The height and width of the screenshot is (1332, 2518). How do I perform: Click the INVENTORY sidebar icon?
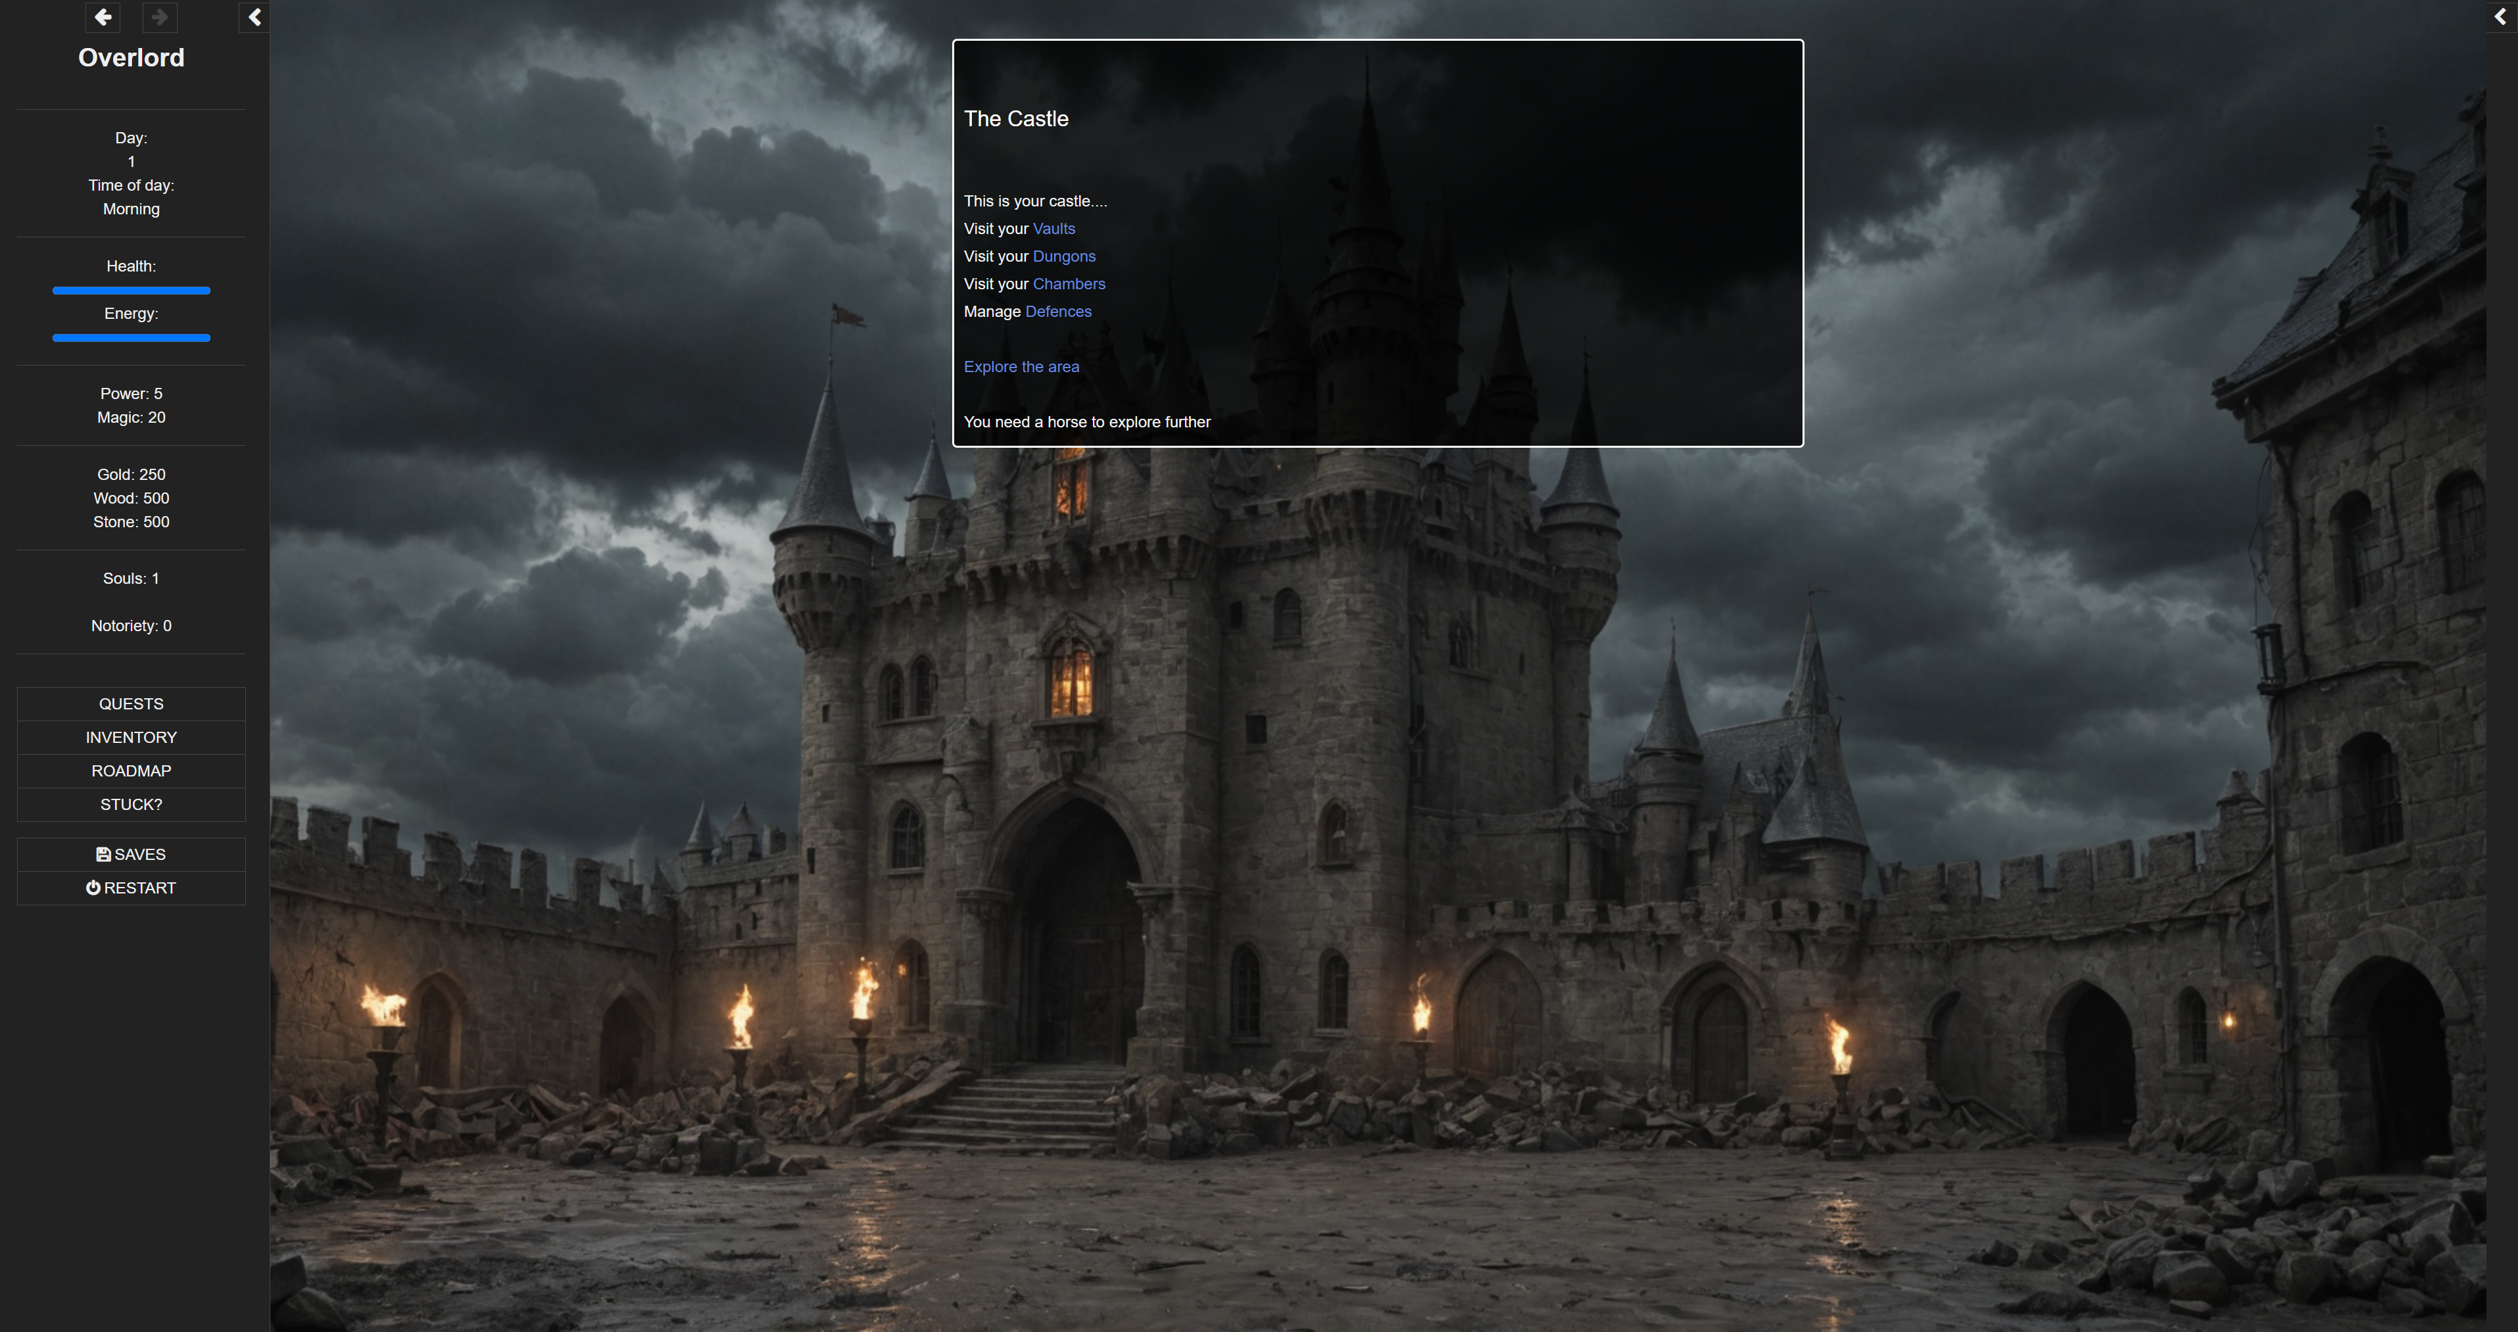(130, 736)
